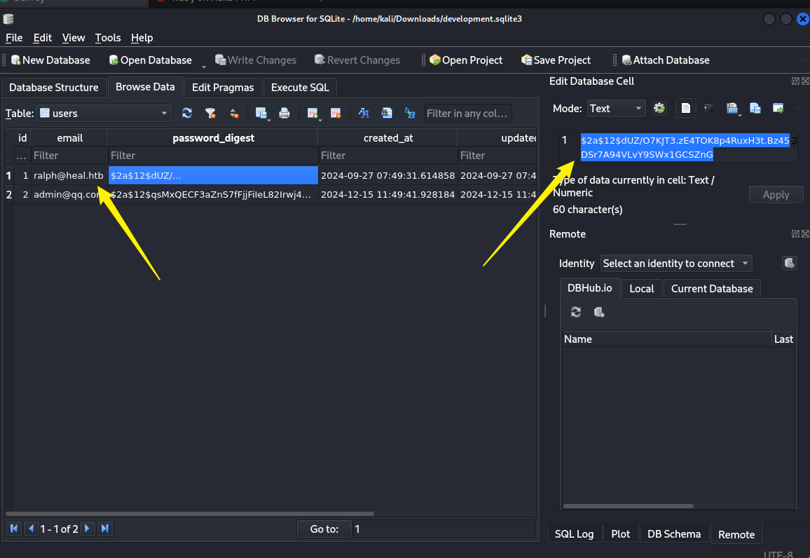Click New Database toolbar button
The width and height of the screenshot is (810, 558).
point(50,60)
